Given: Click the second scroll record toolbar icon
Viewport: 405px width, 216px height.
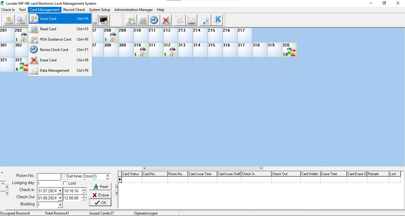Looking at the screenshot, I should click(191, 20).
